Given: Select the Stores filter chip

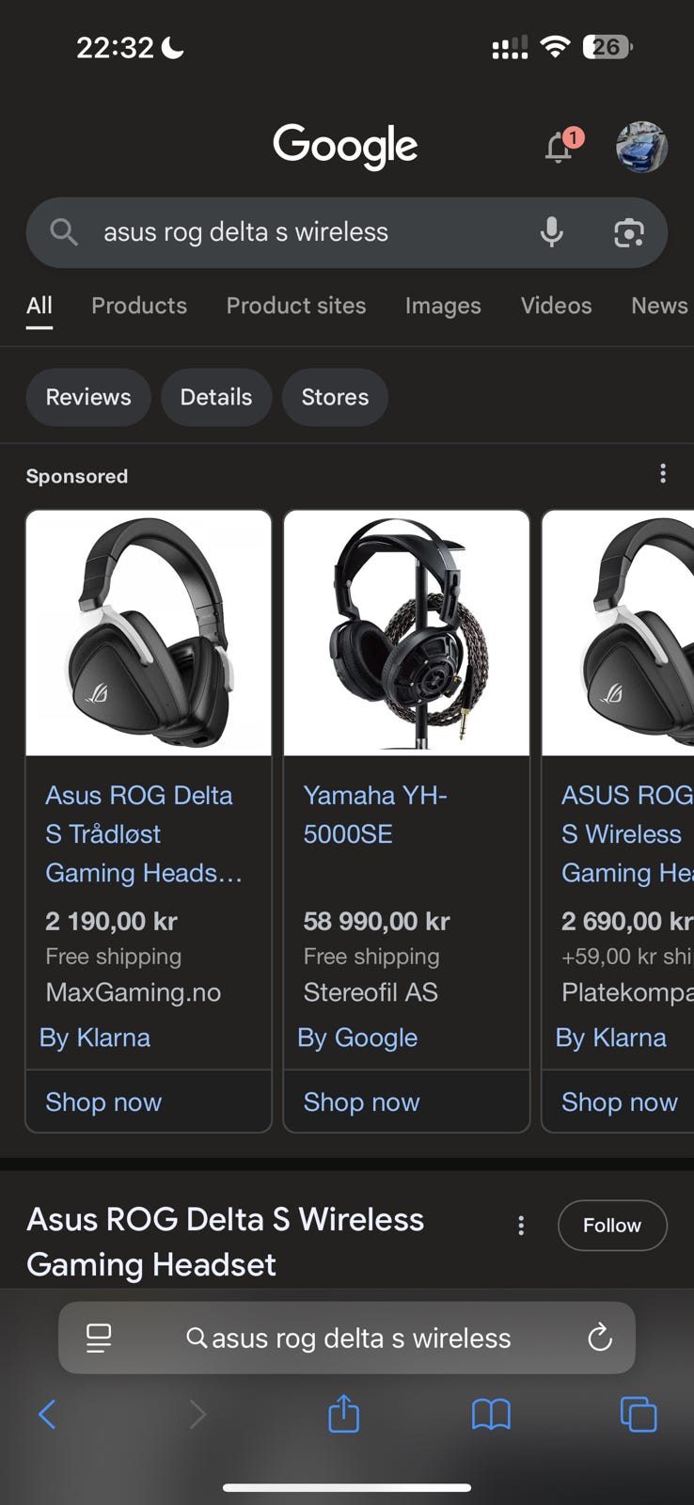Looking at the screenshot, I should coord(335,397).
